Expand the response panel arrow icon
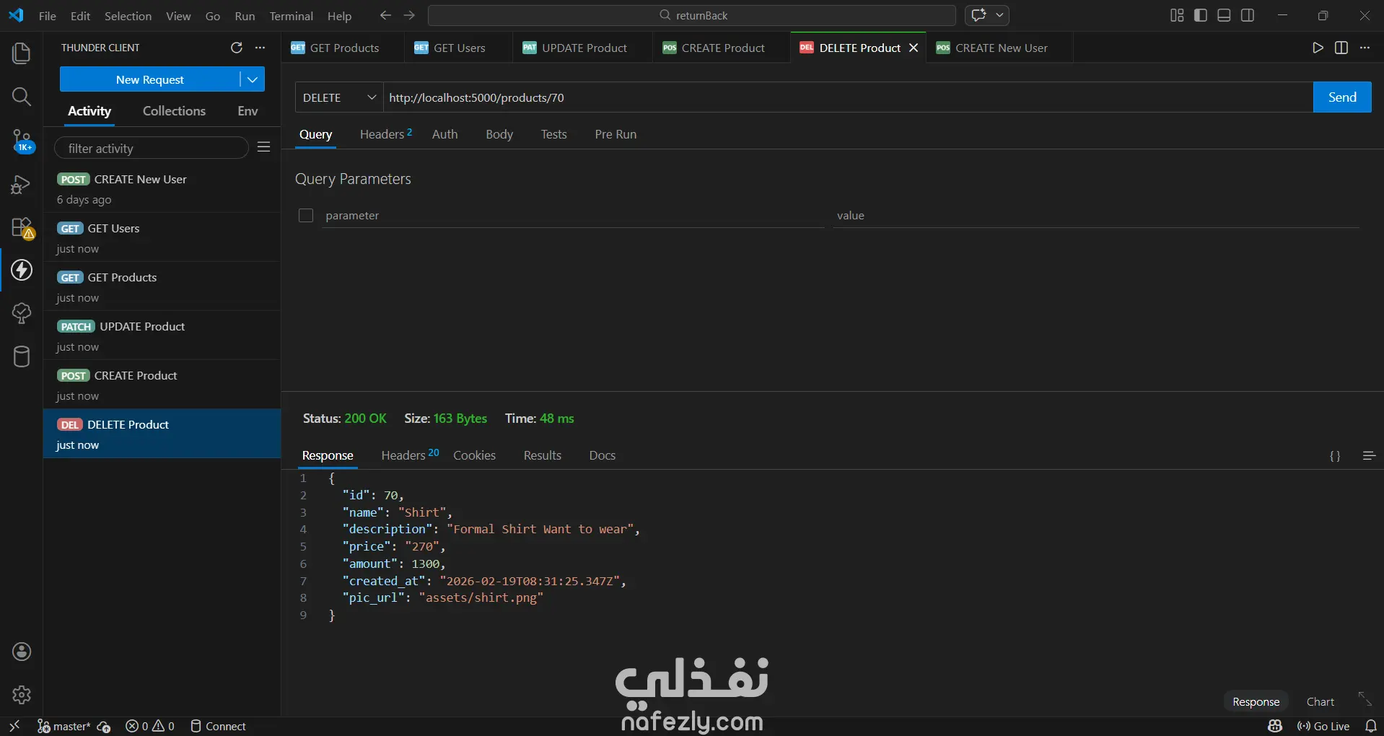 coord(1365,698)
